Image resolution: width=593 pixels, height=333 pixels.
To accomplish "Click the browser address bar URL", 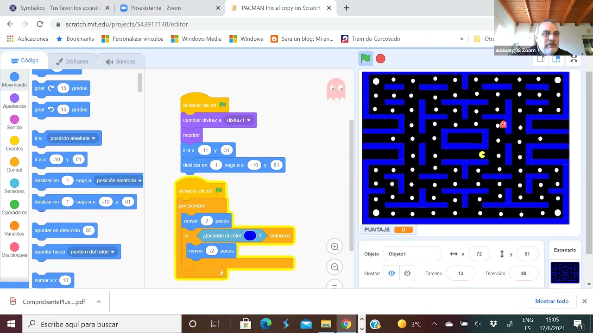I will coord(127,24).
